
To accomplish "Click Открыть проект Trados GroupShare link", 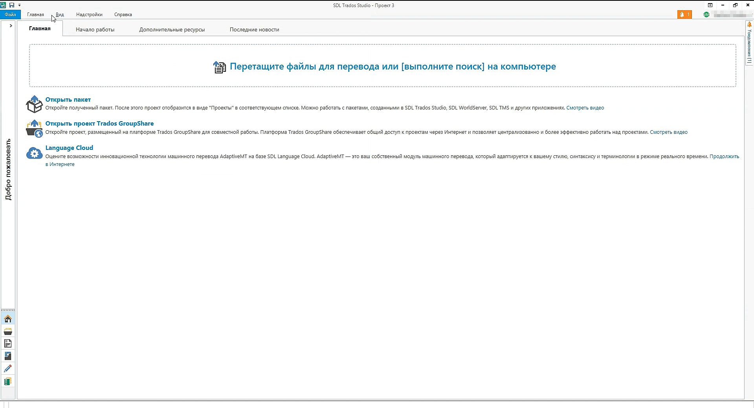I will [99, 124].
